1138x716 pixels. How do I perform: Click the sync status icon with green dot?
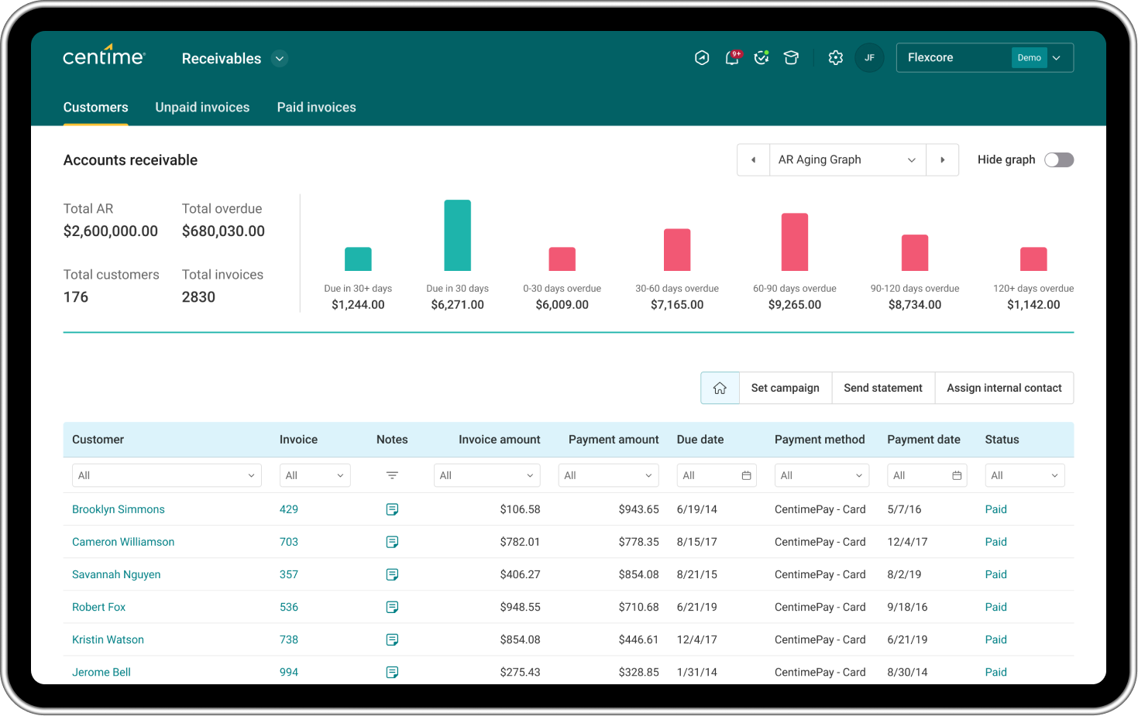762,58
